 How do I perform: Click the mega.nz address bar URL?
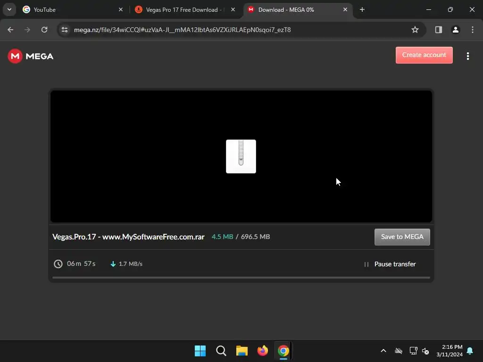tap(183, 30)
